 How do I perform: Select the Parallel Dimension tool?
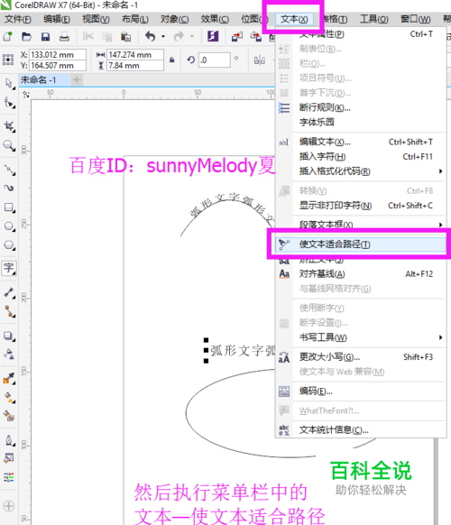tap(9, 292)
